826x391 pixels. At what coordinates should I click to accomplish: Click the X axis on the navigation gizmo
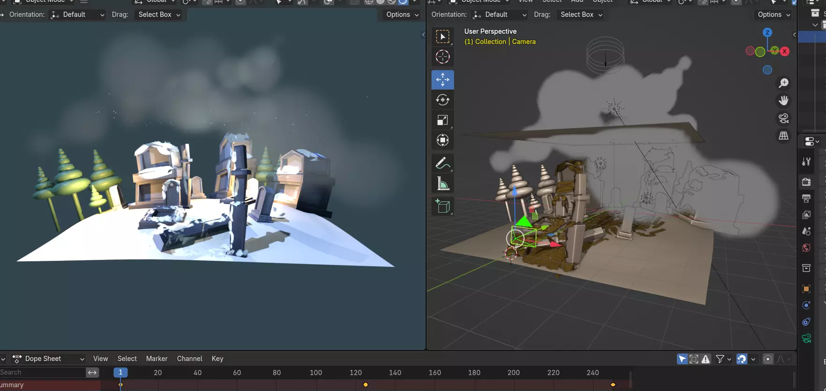[785, 52]
